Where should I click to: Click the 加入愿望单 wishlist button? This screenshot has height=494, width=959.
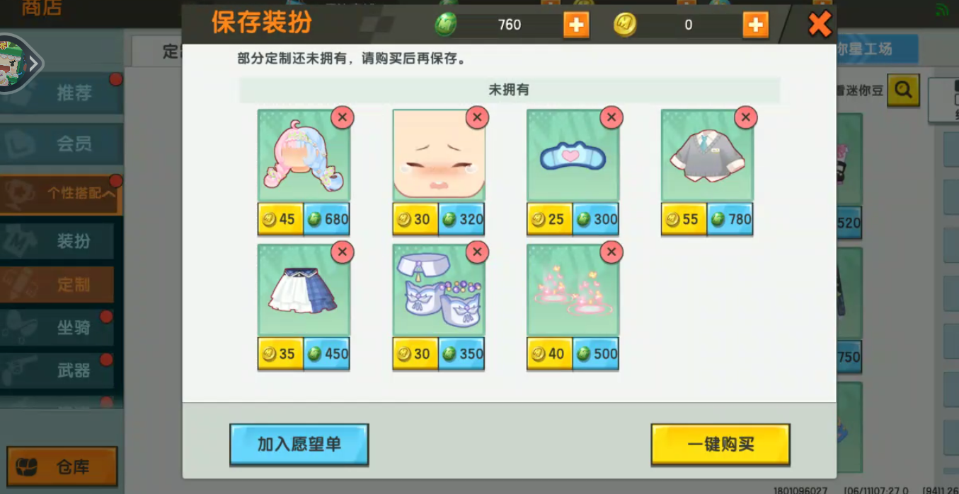[x=299, y=445]
